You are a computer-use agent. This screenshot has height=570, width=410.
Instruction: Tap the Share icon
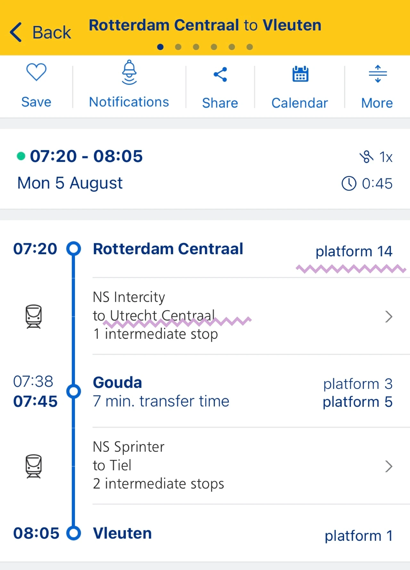click(x=220, y=75)
